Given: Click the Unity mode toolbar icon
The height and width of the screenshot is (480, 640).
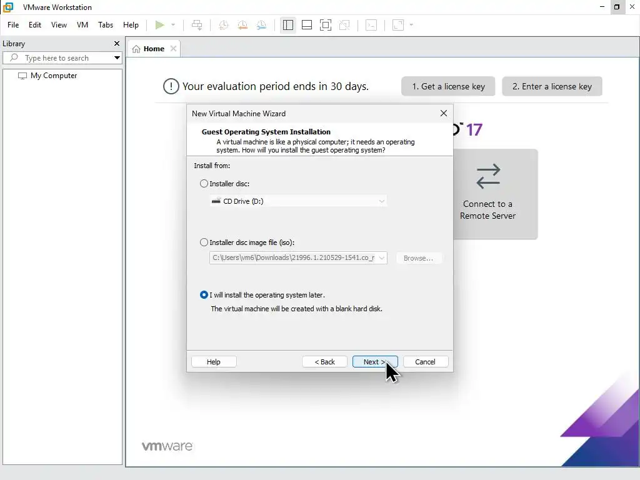Looking at the screenshot, I should point(344,25).
